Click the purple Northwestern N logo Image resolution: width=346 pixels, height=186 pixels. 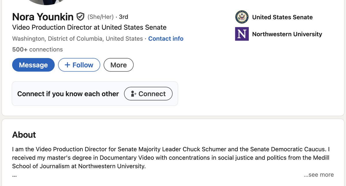242,34
